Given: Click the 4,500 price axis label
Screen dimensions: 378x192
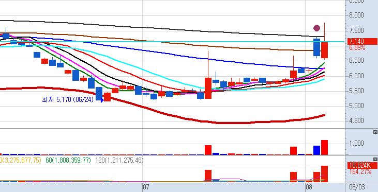Looking at the screenshot, I should (x=356, y=121).
